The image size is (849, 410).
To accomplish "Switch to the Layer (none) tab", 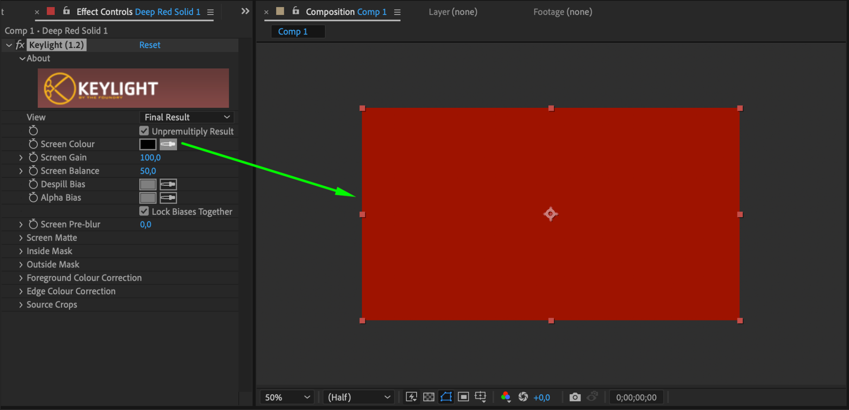I will 453,12.
